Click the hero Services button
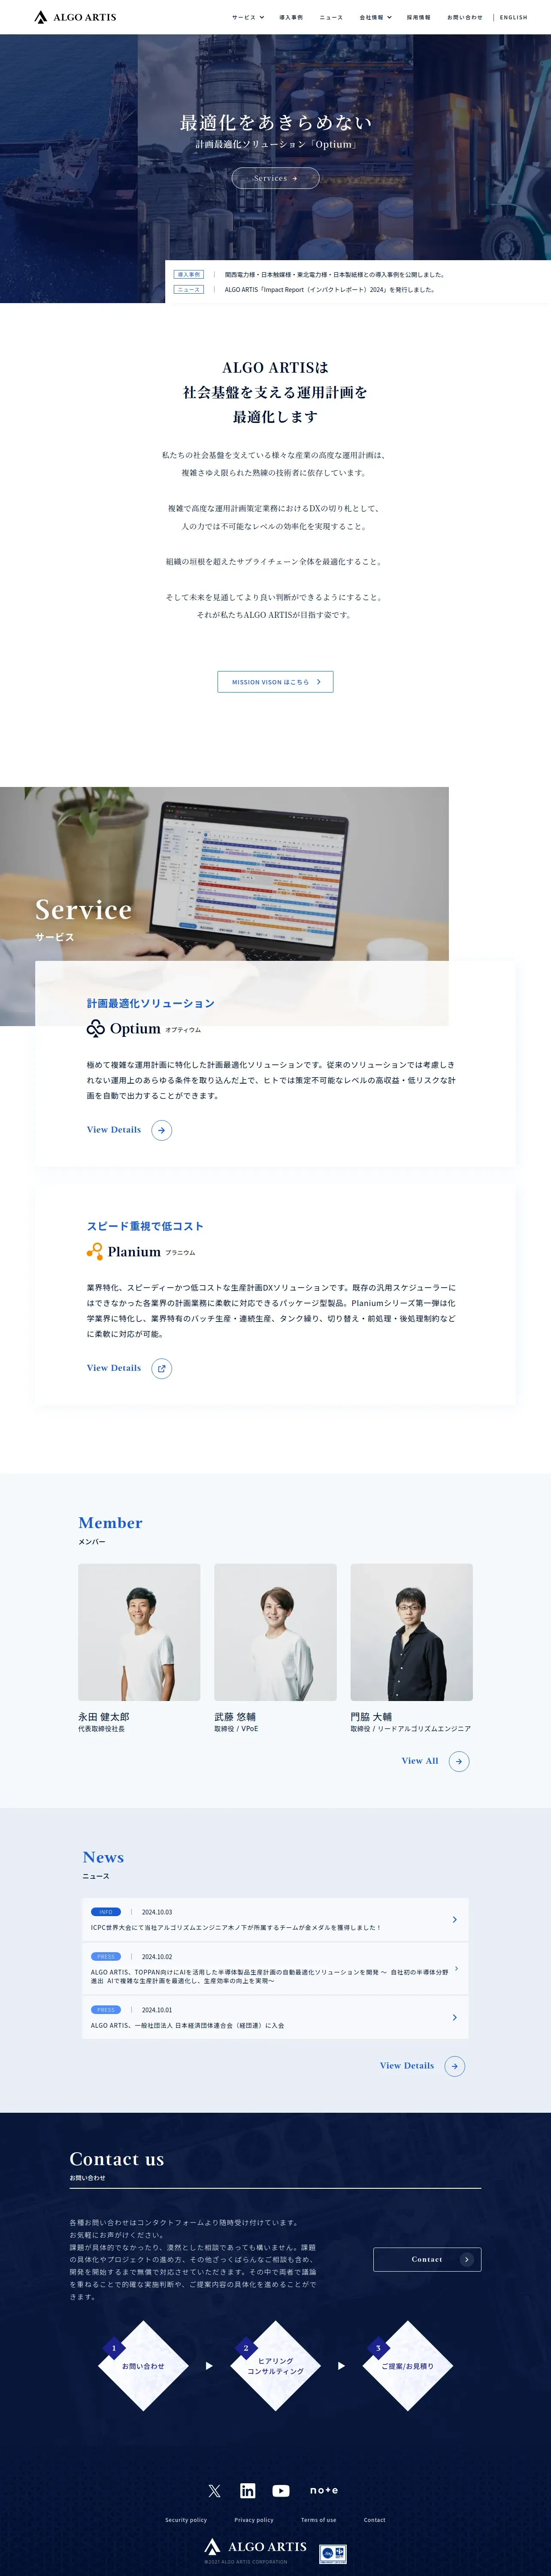 pyautogui.click(x=275, y=178)
